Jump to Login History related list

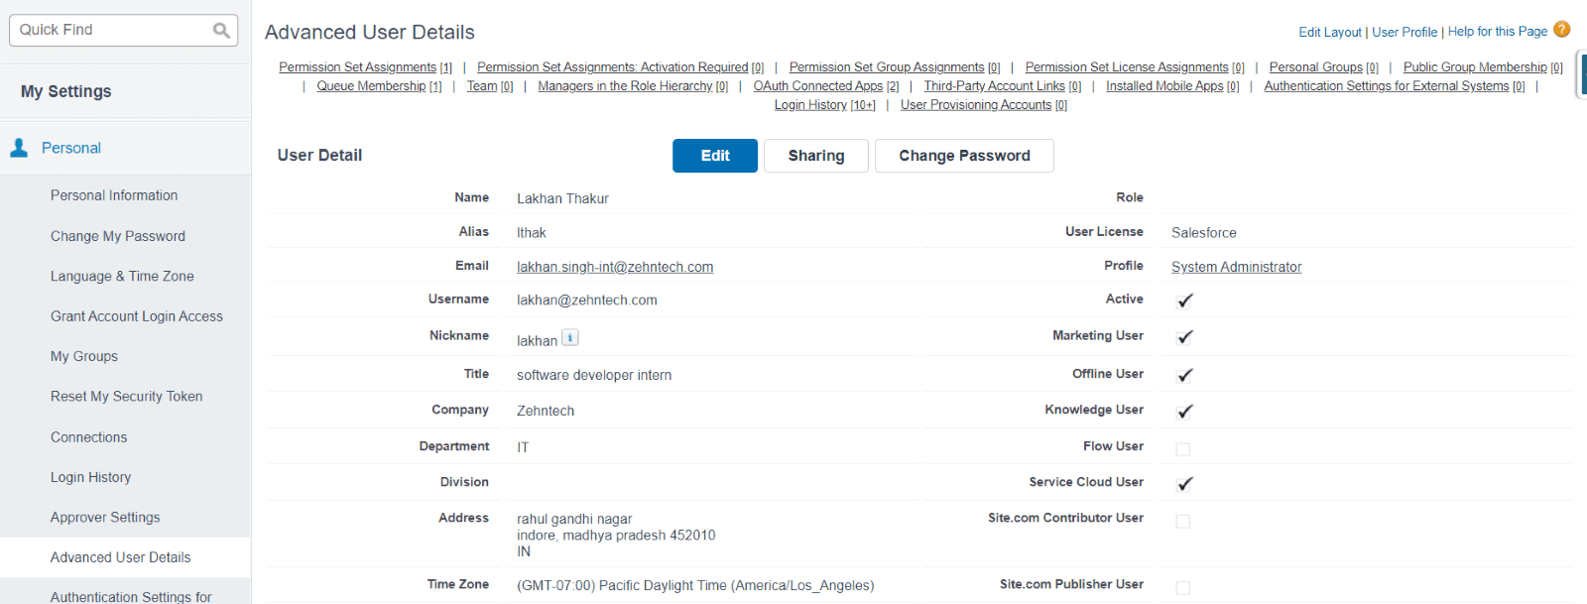[810, 105]
